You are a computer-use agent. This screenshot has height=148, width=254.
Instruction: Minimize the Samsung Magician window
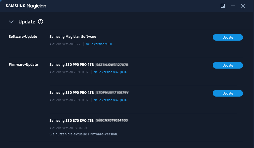pos(233,6)
